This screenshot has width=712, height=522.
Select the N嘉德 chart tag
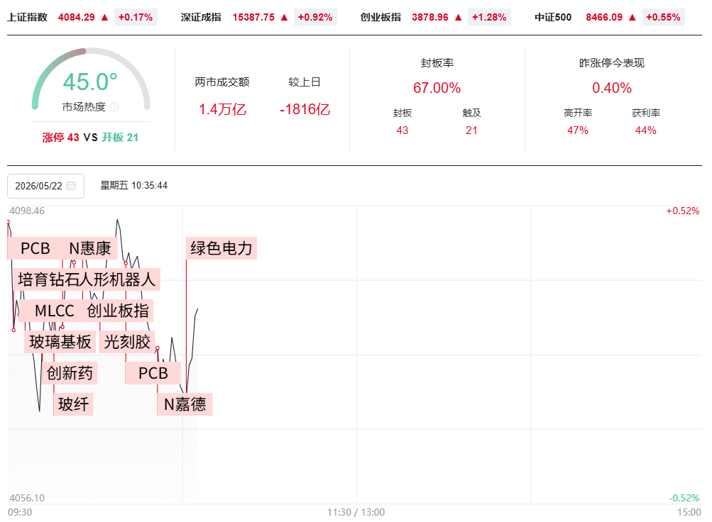coord(185,404)
